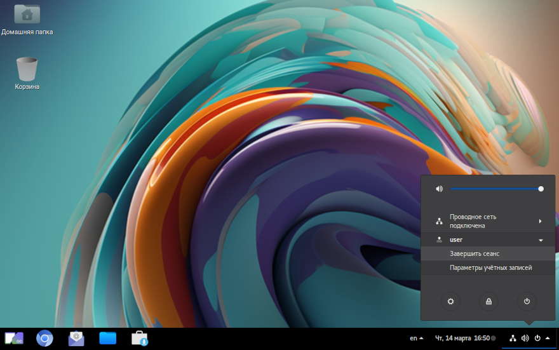Open the blue file manager folder
The width and height of the screenshot is (559, 350).
click(108, 339)
